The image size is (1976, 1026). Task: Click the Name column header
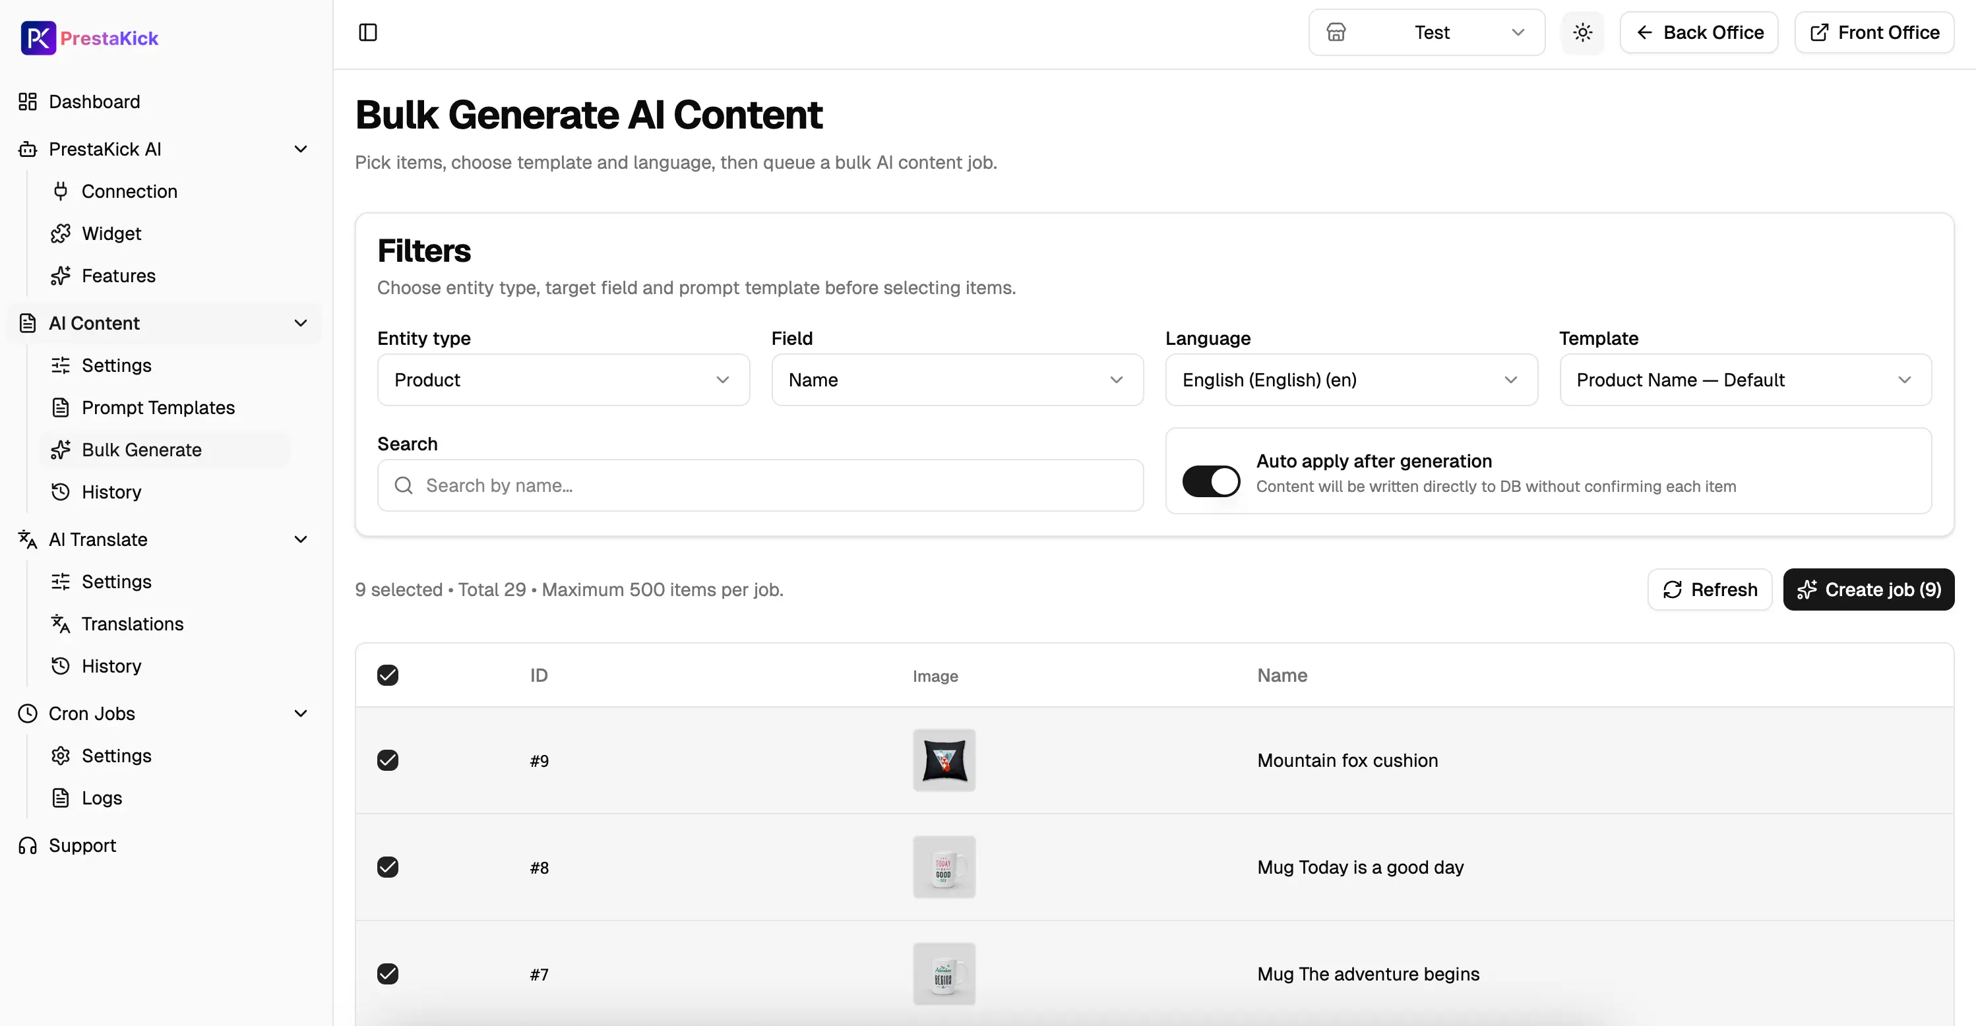click(x=1281, y=675)
